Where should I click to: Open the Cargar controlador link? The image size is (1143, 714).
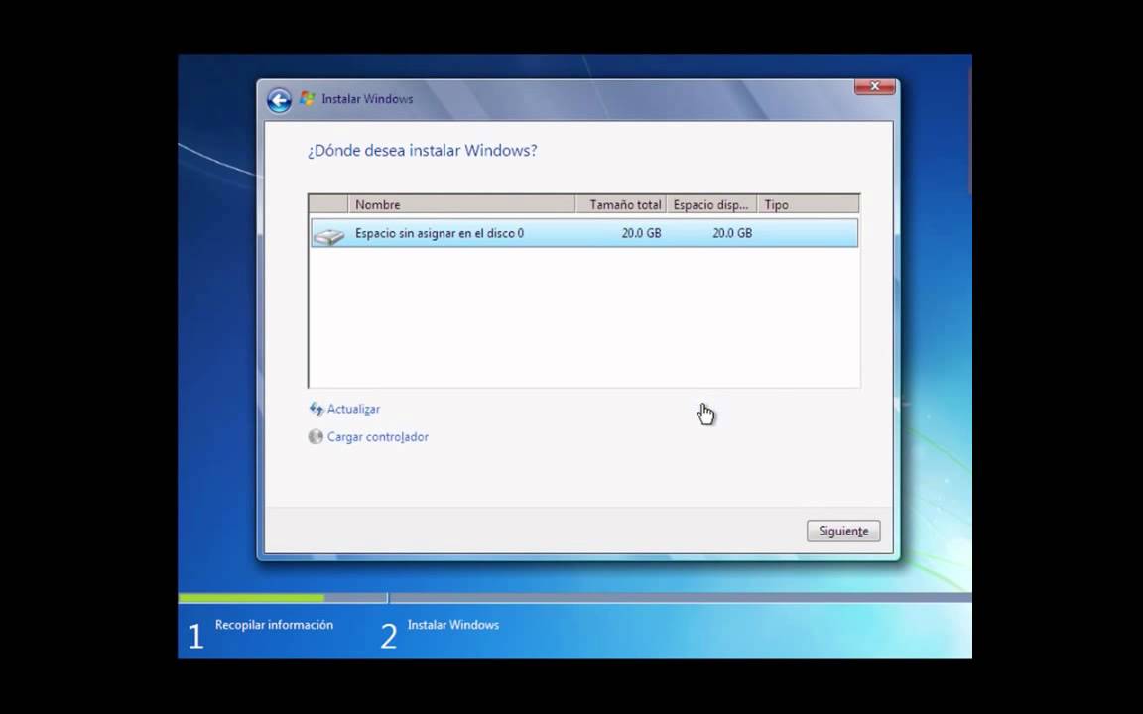point(378,437)
